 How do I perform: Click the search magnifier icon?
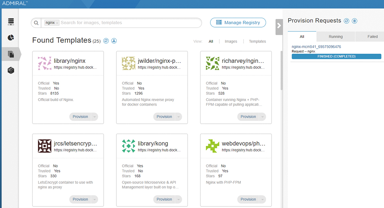pyautogui.click(x=36, y=23)
